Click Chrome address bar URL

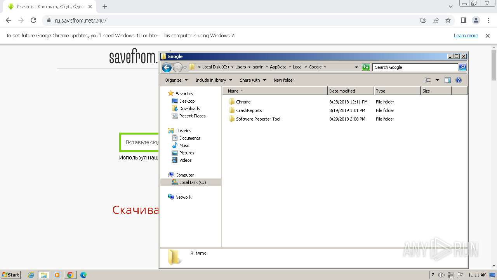(x=80, y=21)
